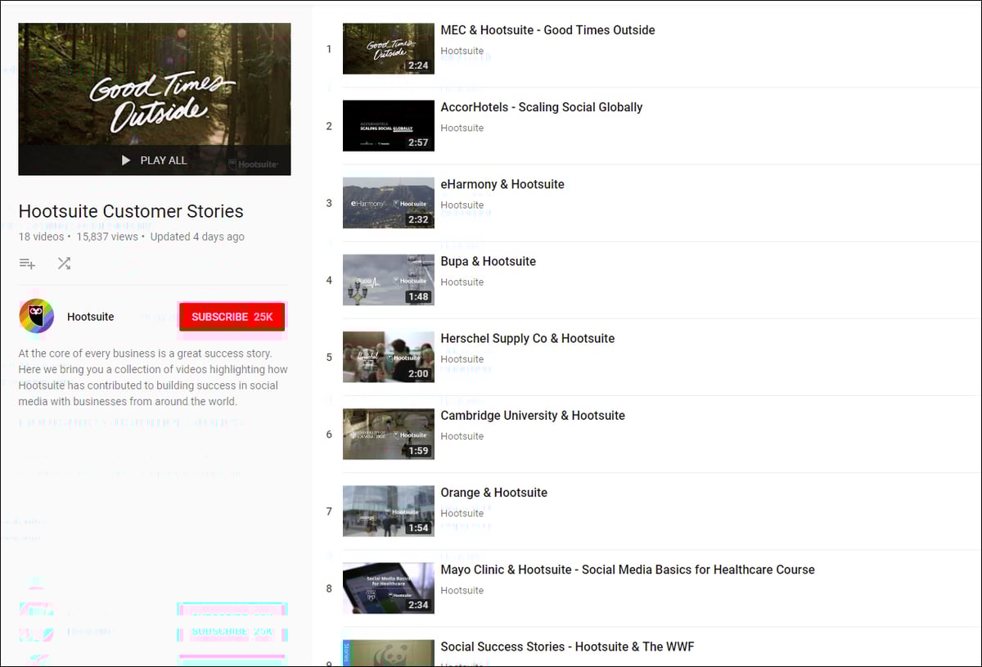Open the 'eHarmony & Hootsuite' video

(x=502, y=184)
